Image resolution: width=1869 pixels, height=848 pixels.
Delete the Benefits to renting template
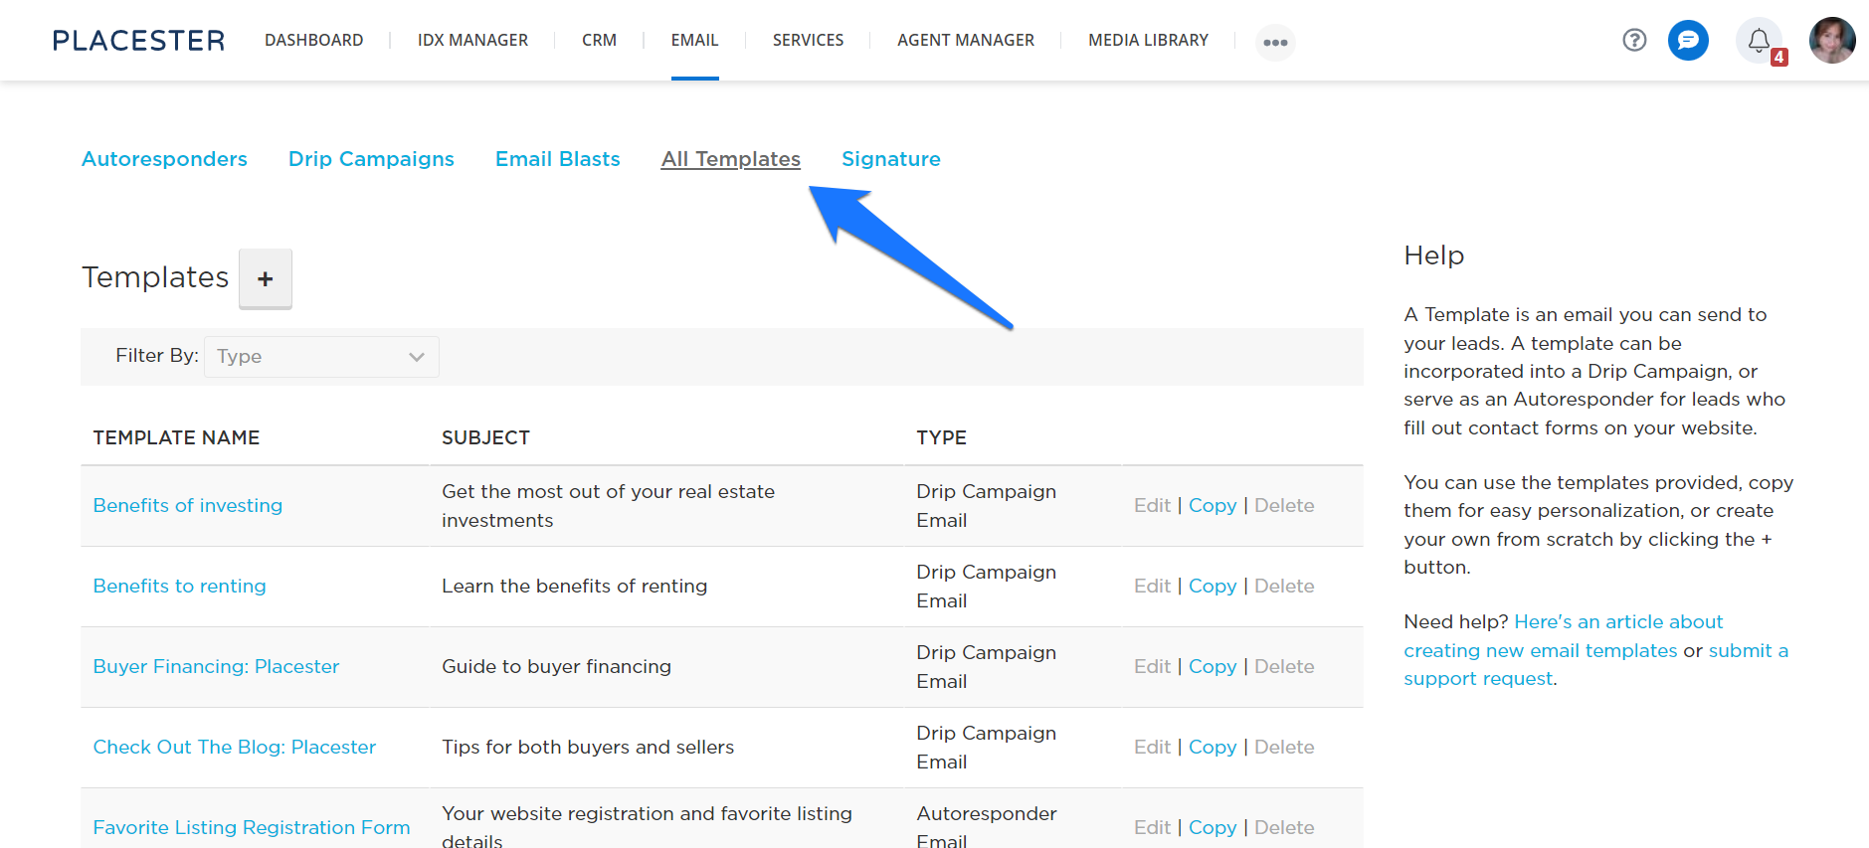(1284, 586)
